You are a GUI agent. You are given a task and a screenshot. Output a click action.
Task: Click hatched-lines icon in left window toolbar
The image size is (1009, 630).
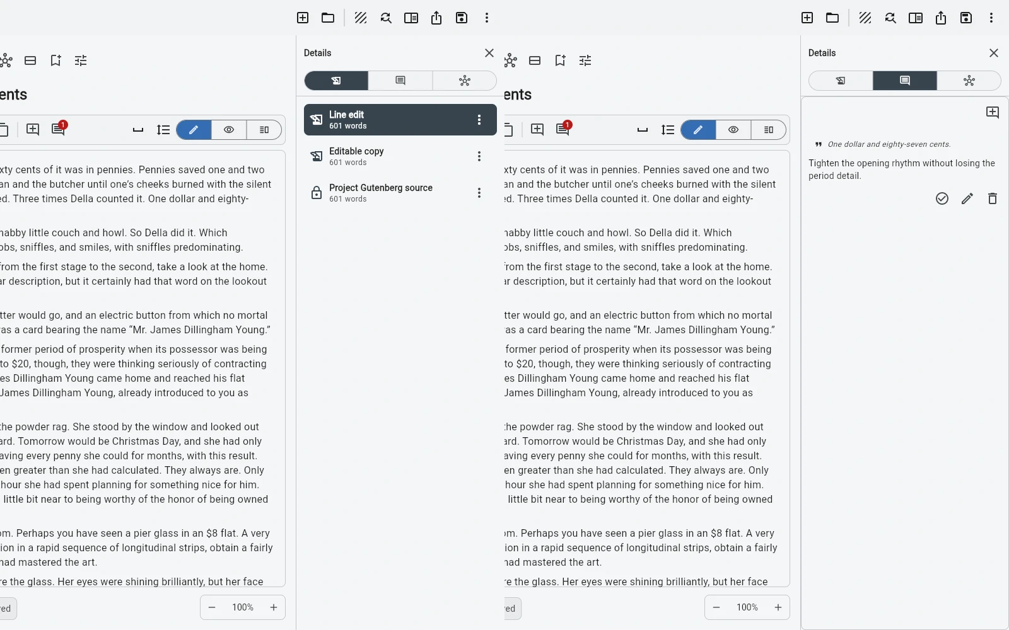click(361, 18)
